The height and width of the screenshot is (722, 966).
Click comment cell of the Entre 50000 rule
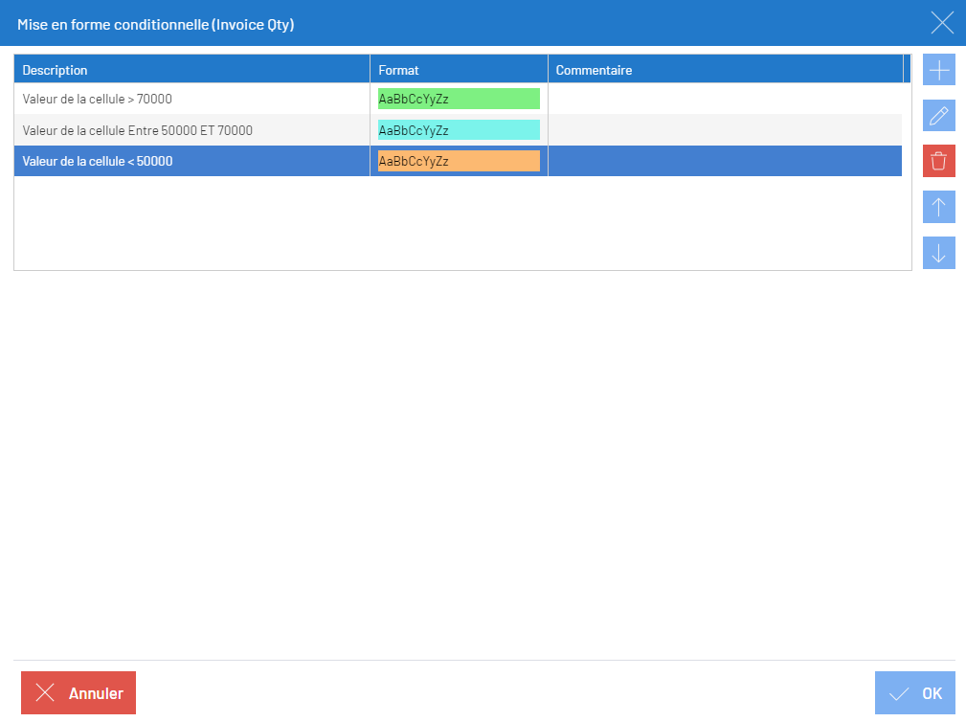[x=725, y=130]
